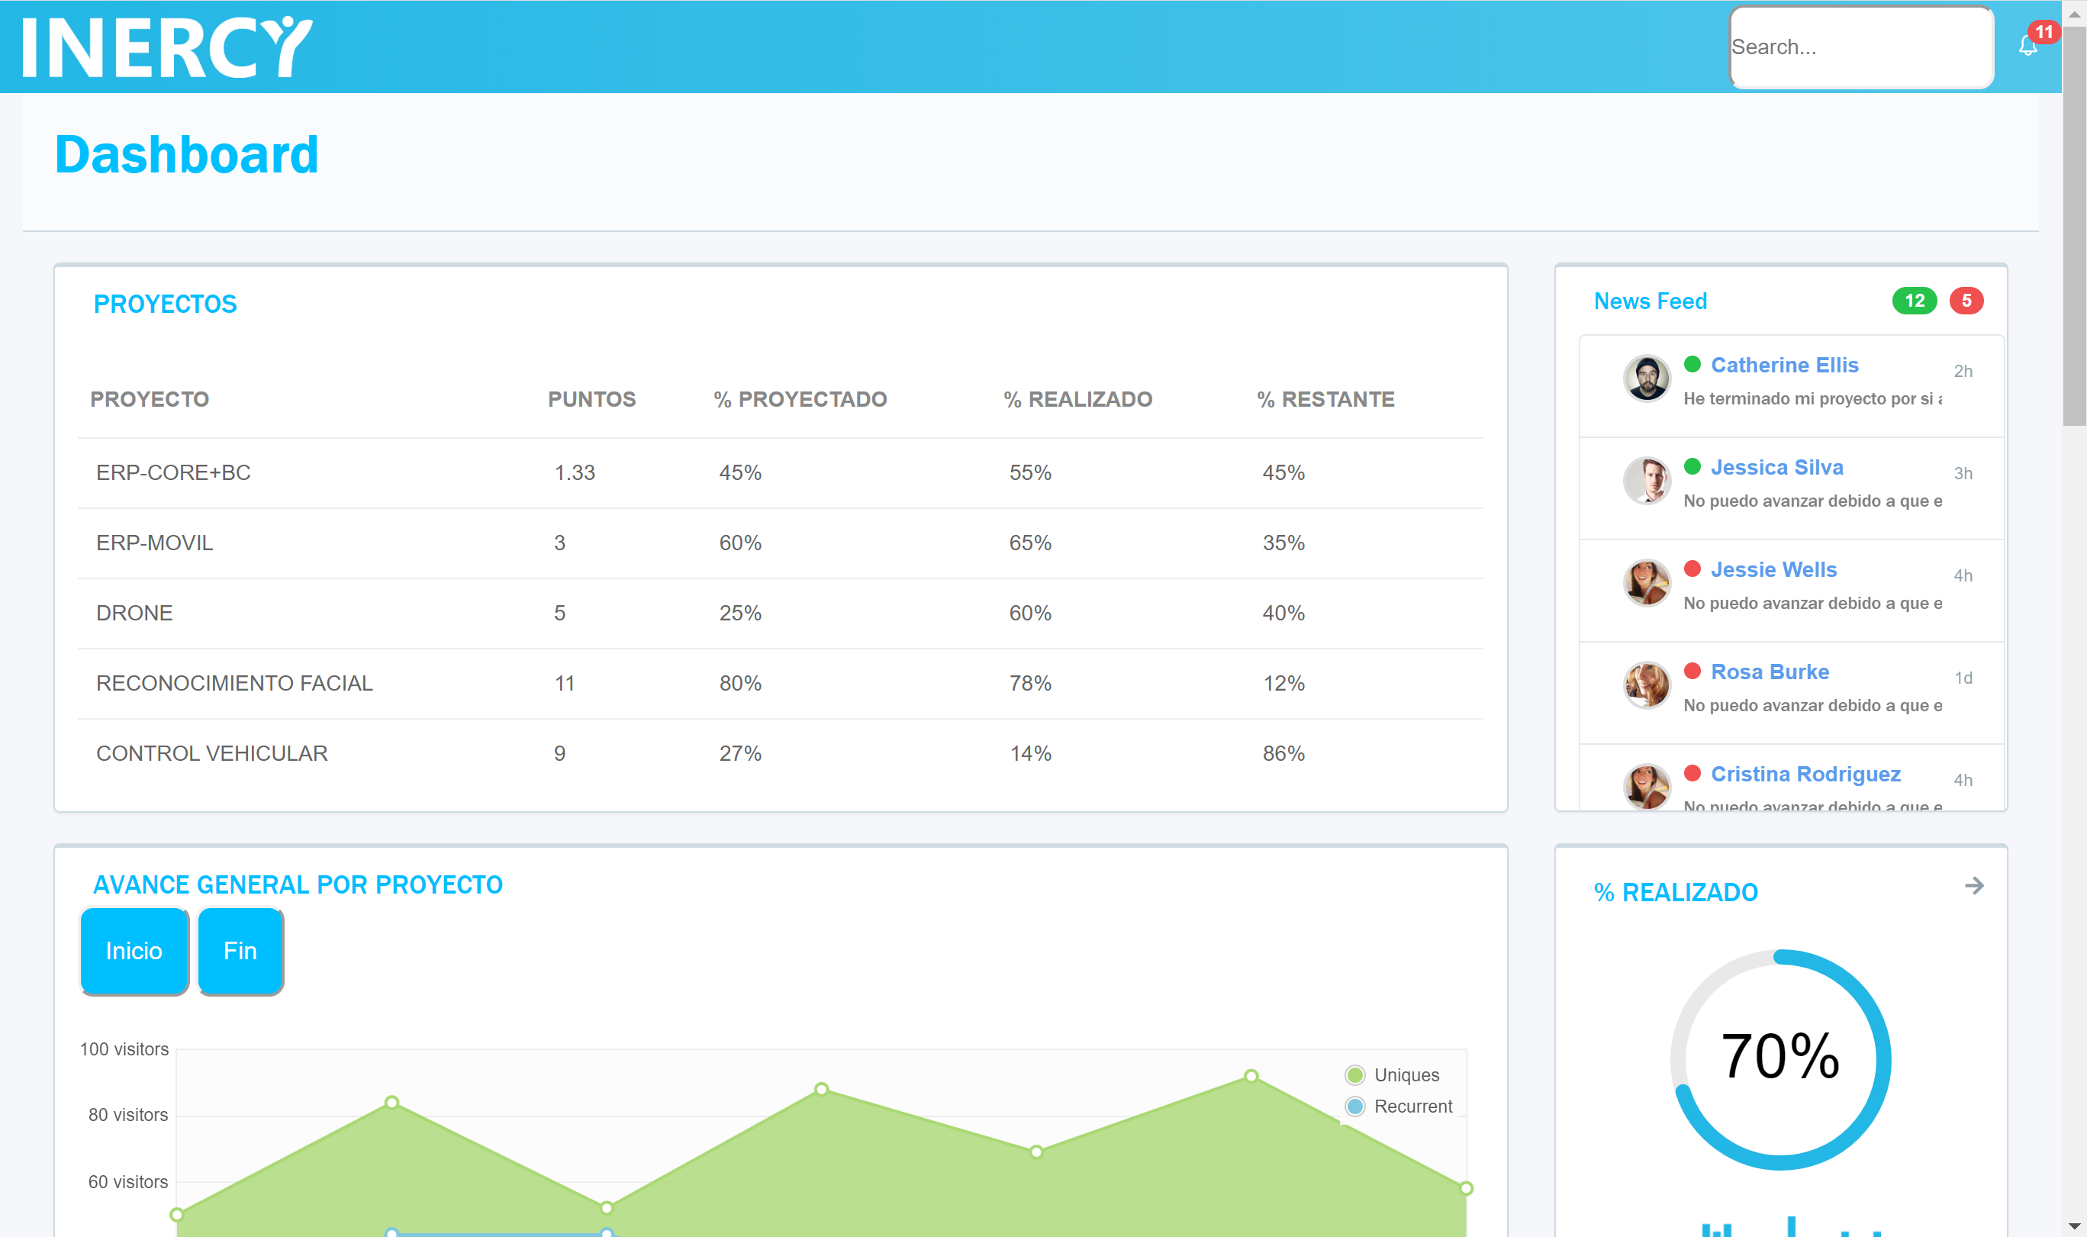Image resolution: width=2087 pixels, height=1237 pixels.
Task: Click Rosa Burke's avatar picture
Action: (1646, 685)
